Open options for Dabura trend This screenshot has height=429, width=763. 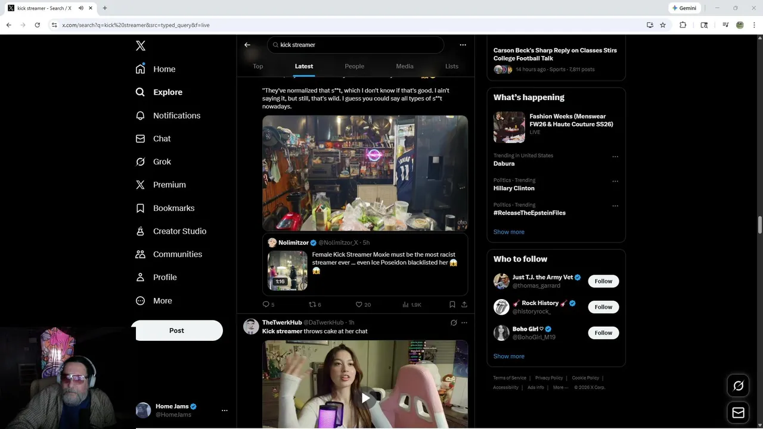(x=615, y=157)
